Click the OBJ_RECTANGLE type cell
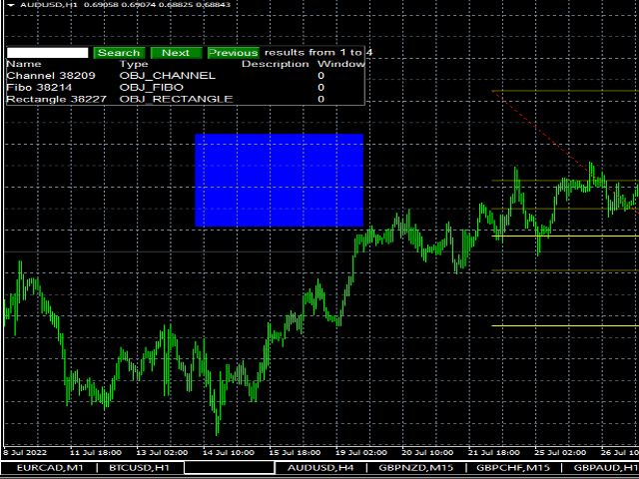Image resolution: width=639 pixels, height=479 pixels. point(176,100)
